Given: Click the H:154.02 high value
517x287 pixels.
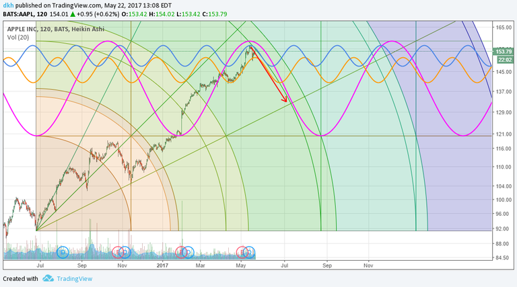Looking at the screenshot, I should point(162,14).
